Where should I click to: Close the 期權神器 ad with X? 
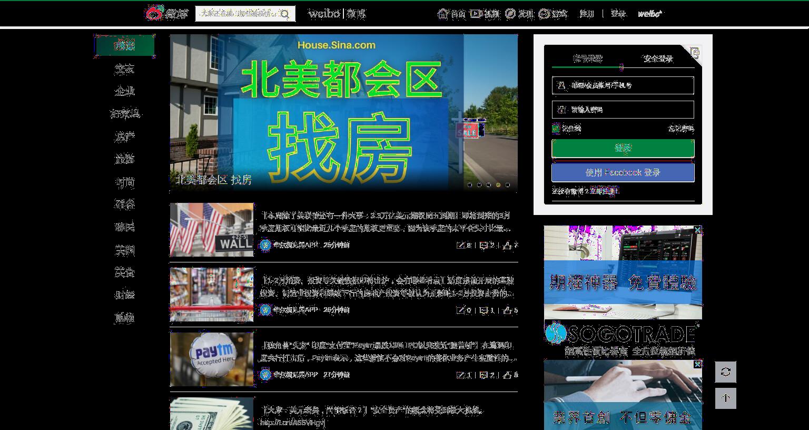[x=697, y=230]
